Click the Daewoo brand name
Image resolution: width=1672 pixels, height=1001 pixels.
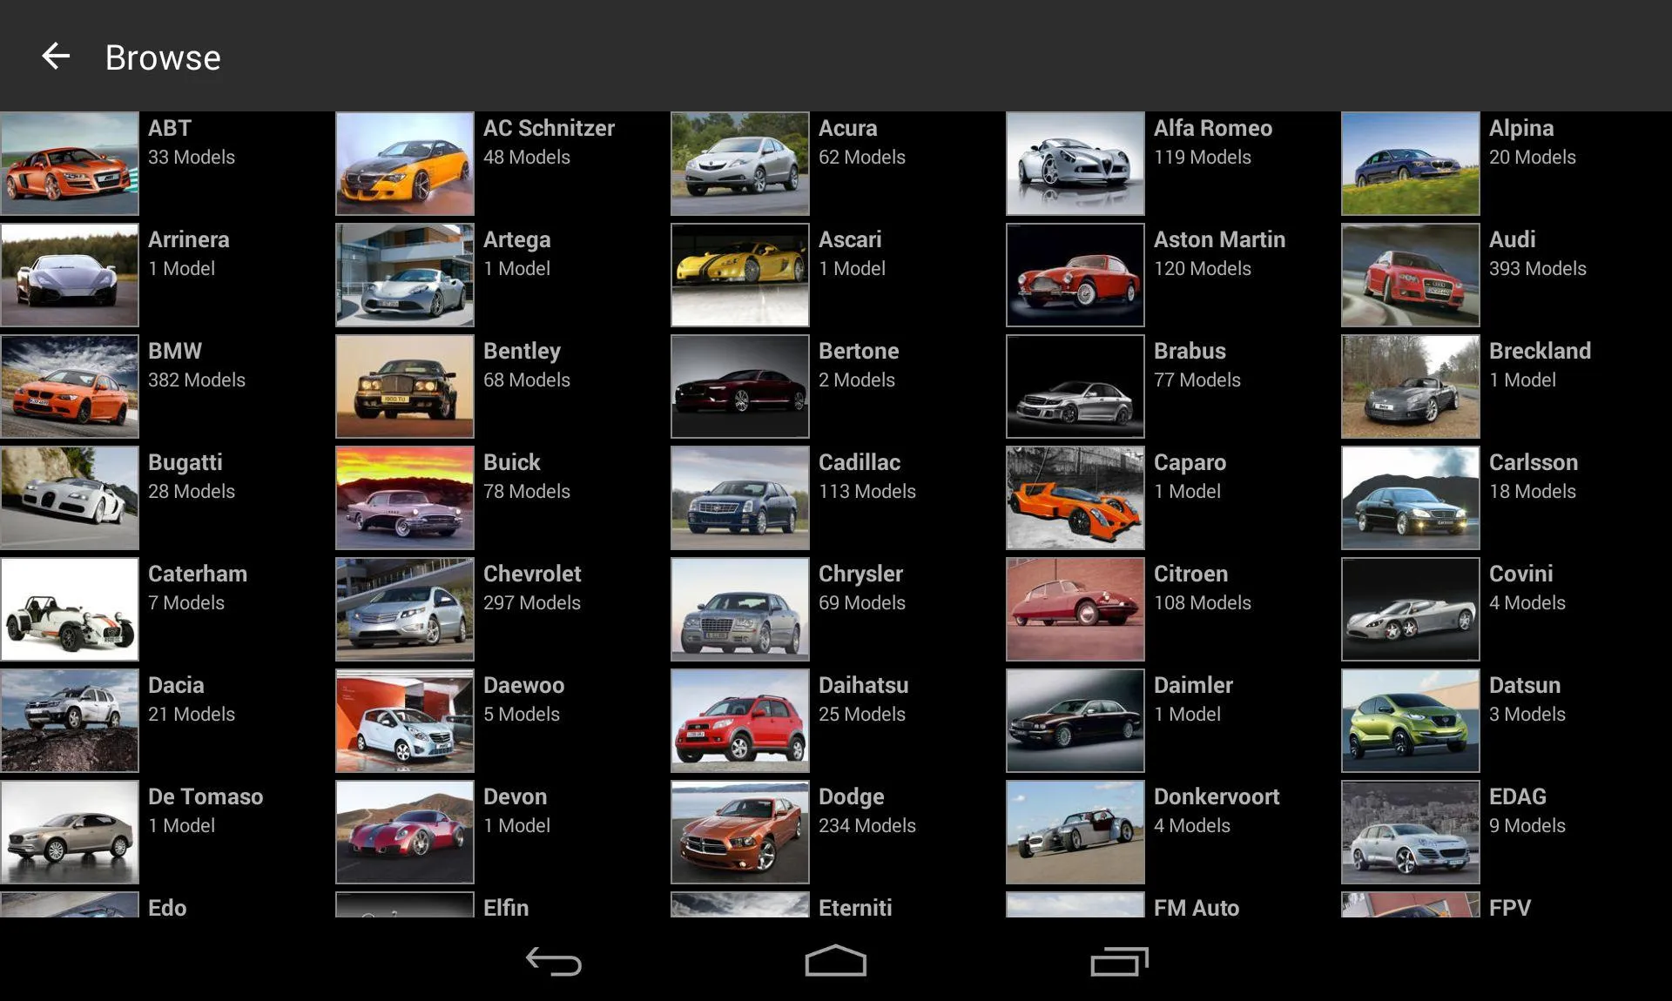pos(523,685)
